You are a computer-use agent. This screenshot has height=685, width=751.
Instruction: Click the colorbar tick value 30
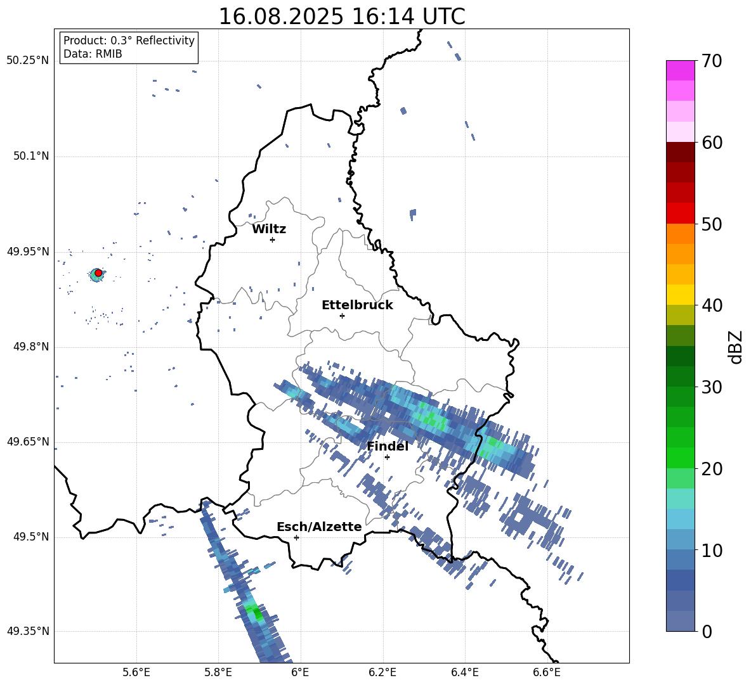point(712,387)
